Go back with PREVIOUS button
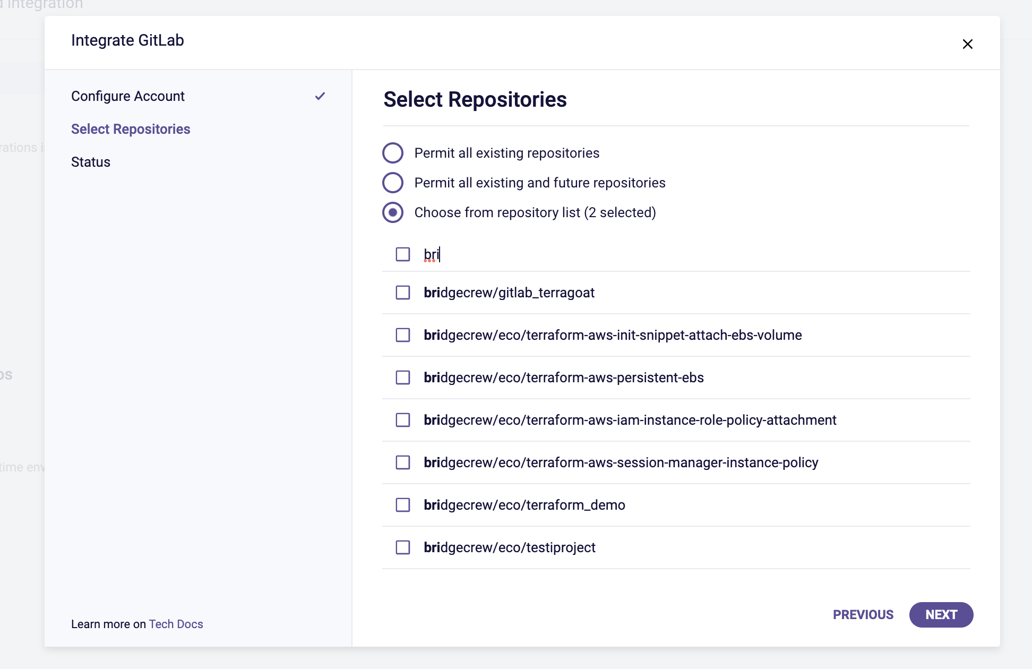The height and width of the screenshot is (669, 1032). (x=863, y=615)
